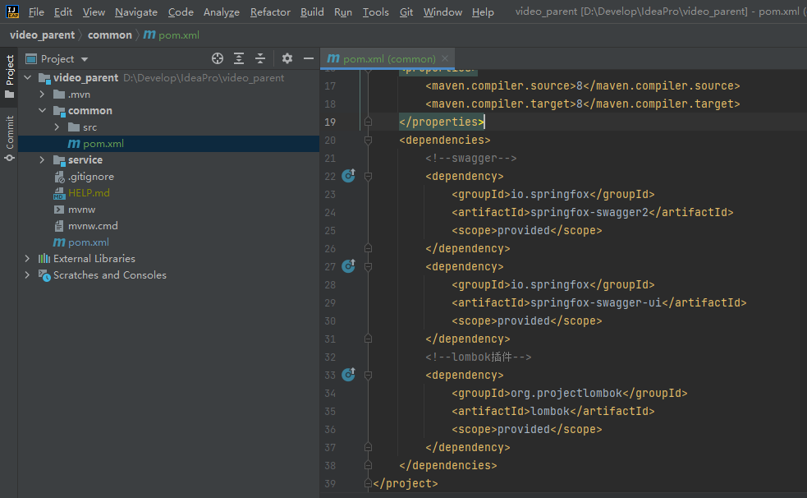This screenshot has height=498, width=807.
Task: Fold the properties closing tag on line 19
Action: coord(368,122)
